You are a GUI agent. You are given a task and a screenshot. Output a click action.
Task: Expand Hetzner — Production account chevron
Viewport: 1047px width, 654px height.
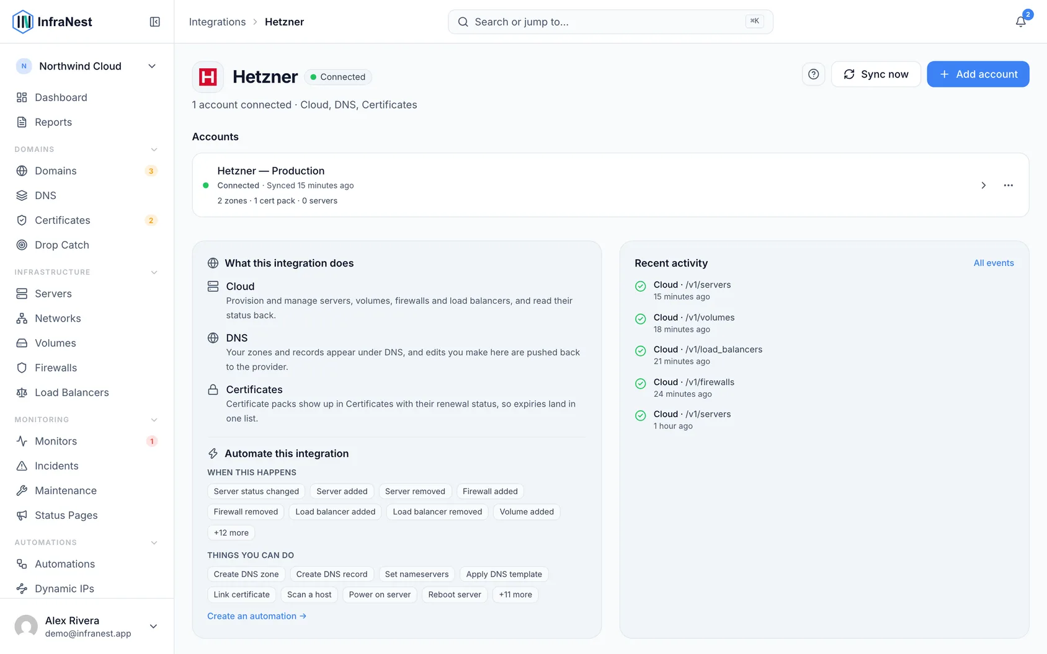[x=983, y=185]
